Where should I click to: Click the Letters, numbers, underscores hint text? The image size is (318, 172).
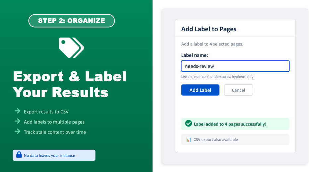tap(217, 77)
